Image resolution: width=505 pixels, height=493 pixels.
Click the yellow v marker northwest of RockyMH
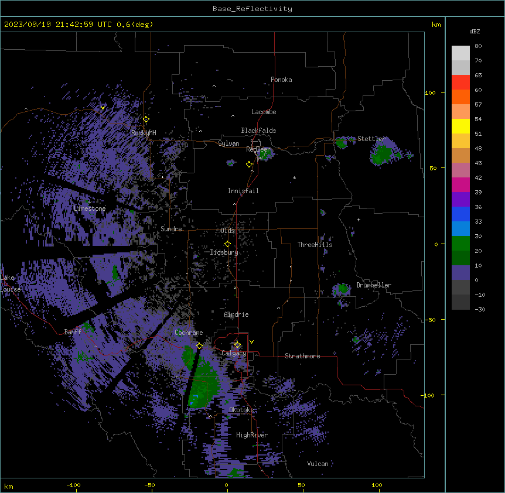103,108
